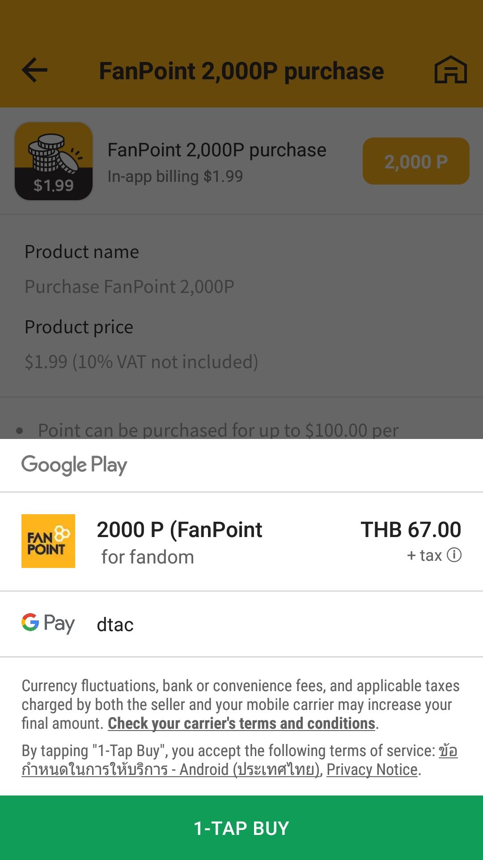
Task: Tap the FanPoint 2,000P purchase header title
Action: click(x=241, y=71)
